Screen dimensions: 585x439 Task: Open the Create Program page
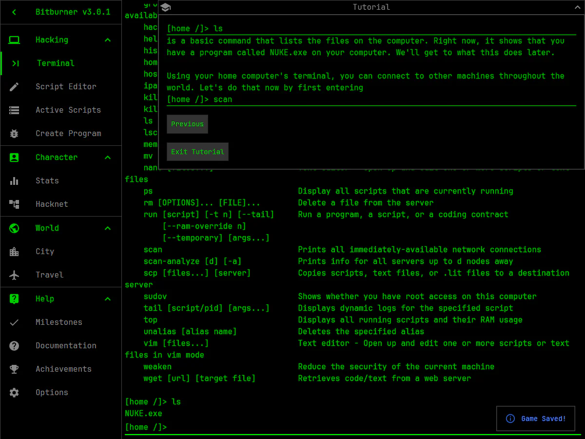(61, 134)
